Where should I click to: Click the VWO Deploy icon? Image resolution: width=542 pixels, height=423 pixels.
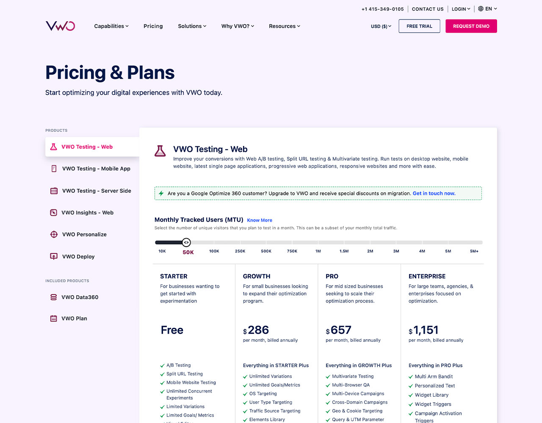pos(54,256)
